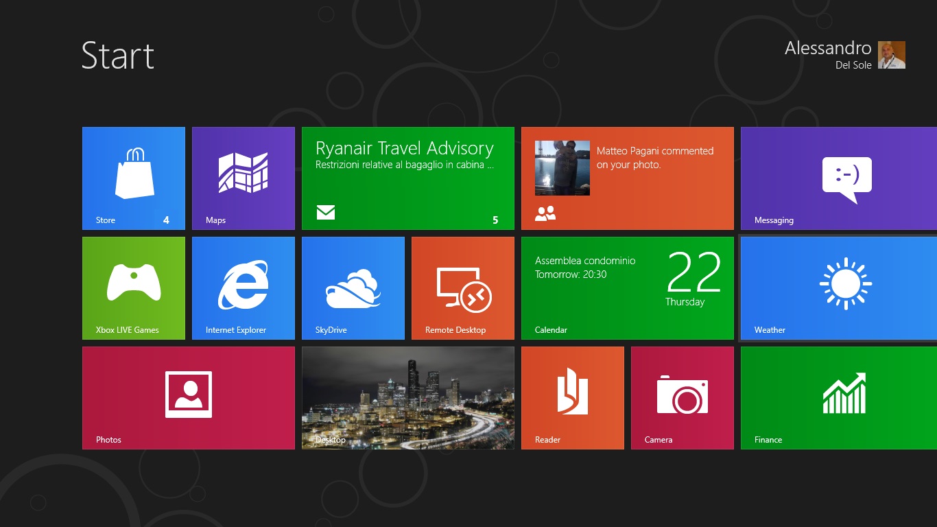Open the SkyDrive cloud tile
Image resolution: width=937 pixels, height=527 pixels.
(x=353, y=288)
